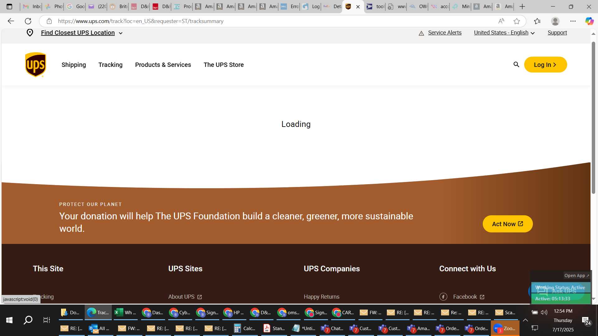Go back using the browser back arrow
The height and width of the screenshot is (336, 598).
11,21
